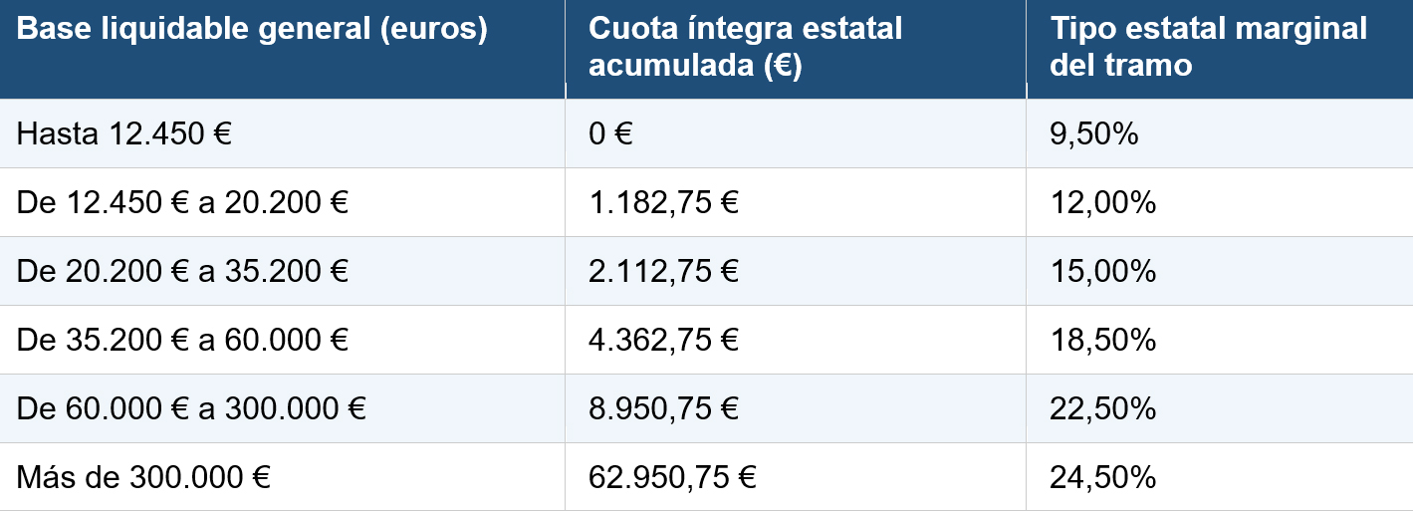The width and height of the screenshot is (1413, 512).
Task: Select the 12,00% marginal rate cell
Action: tap(1102, 202)
